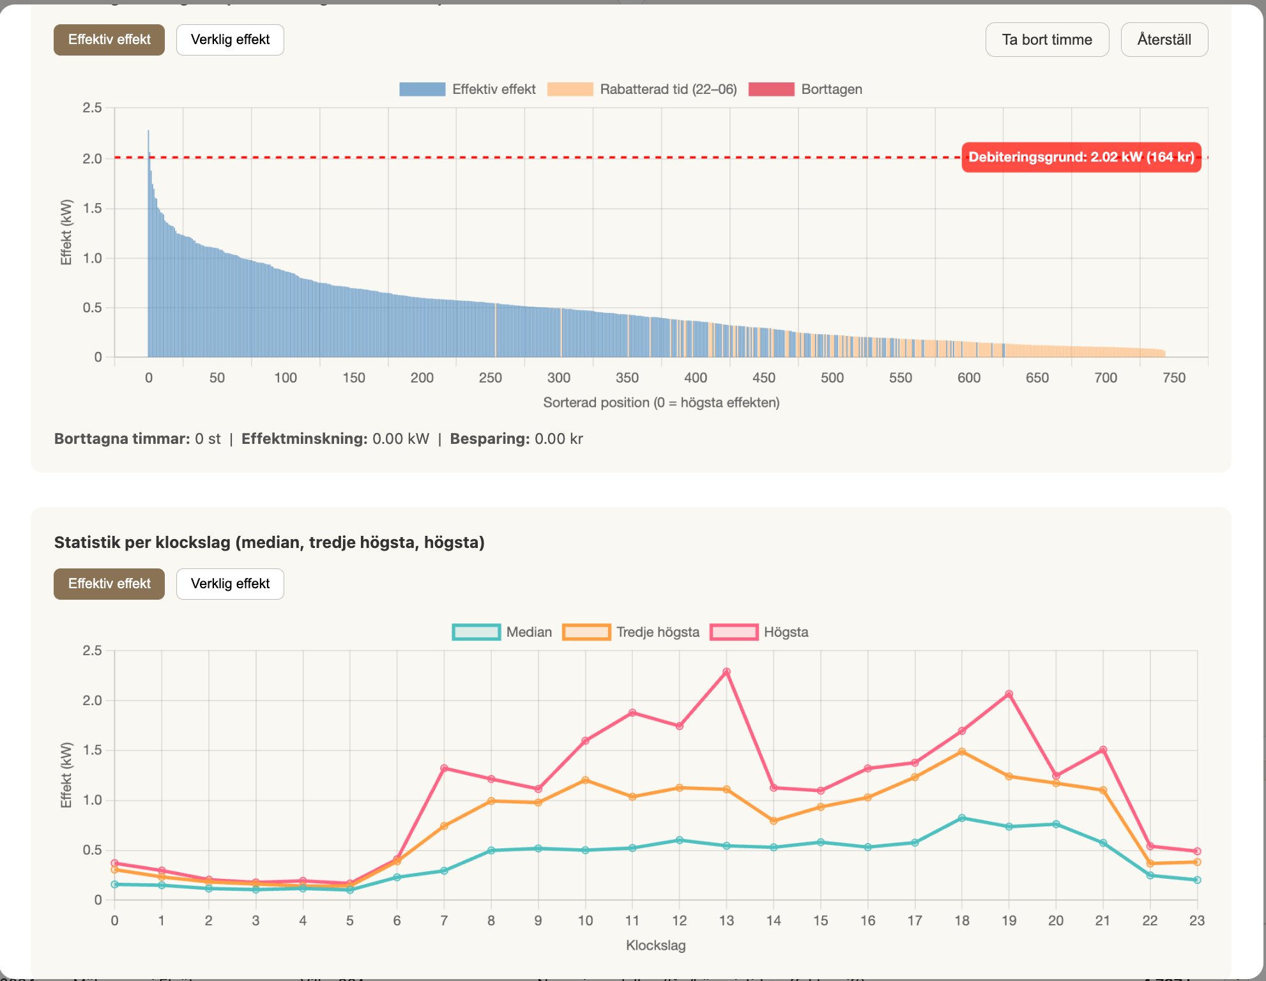Hide the Rabatterad tid (22–06) legend series
This screenshot has width=1266, height=981.
[642, 89]
